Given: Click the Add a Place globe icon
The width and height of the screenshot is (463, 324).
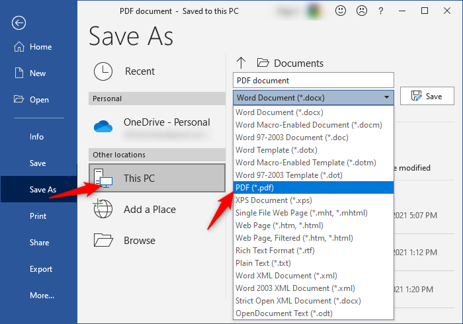Looking at the screenshot, I should pos(103,209).
